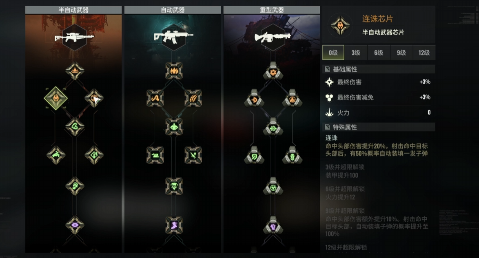This screenshot has width=479, height=258.
Task: Select the purple fist chip in 重型武器
Action: [273, 225]
